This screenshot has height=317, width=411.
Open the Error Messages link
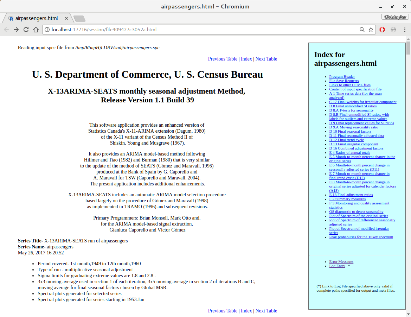(x=341, y=262)
